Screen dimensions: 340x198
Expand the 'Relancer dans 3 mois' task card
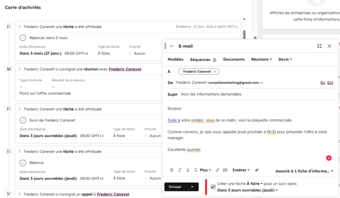coord(20,27)
